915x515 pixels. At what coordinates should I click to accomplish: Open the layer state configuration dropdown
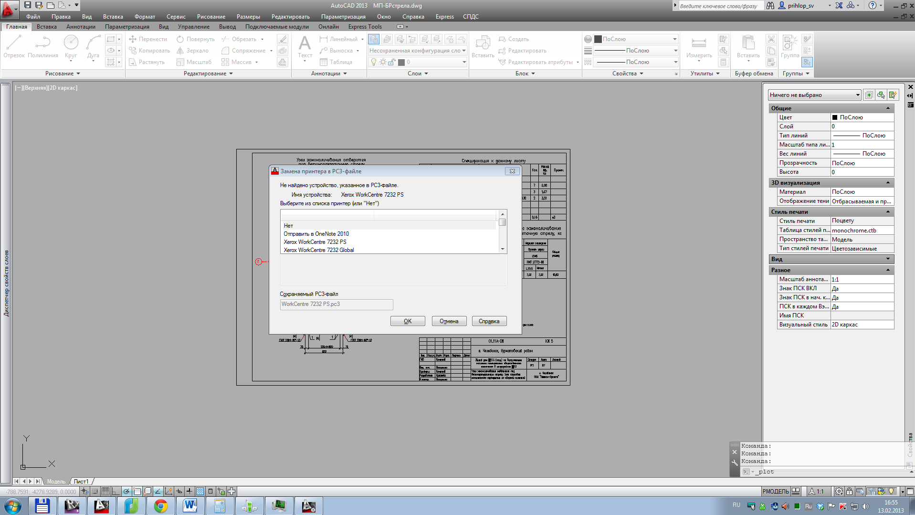point(417,51)
